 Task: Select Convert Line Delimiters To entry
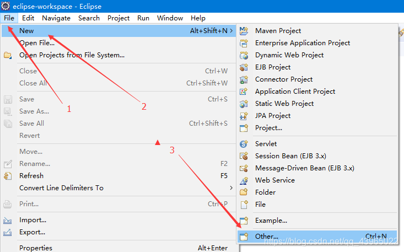pos(61,188)
